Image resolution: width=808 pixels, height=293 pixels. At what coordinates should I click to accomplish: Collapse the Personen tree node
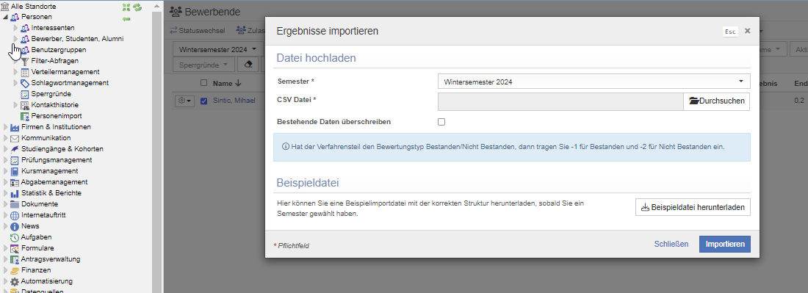point(5,17)
